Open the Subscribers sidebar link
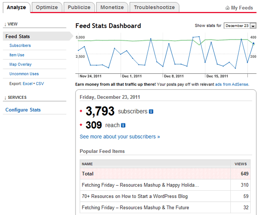This screenshot has height=215, width=259. (x=20, y=45)
